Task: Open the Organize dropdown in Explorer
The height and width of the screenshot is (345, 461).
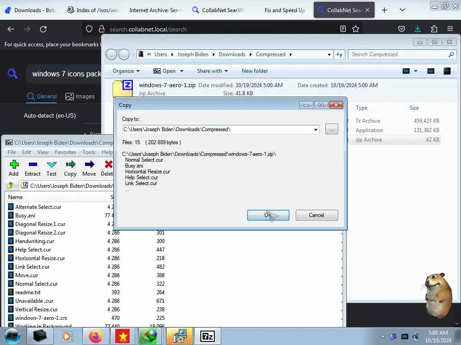Action: point(126,71)
